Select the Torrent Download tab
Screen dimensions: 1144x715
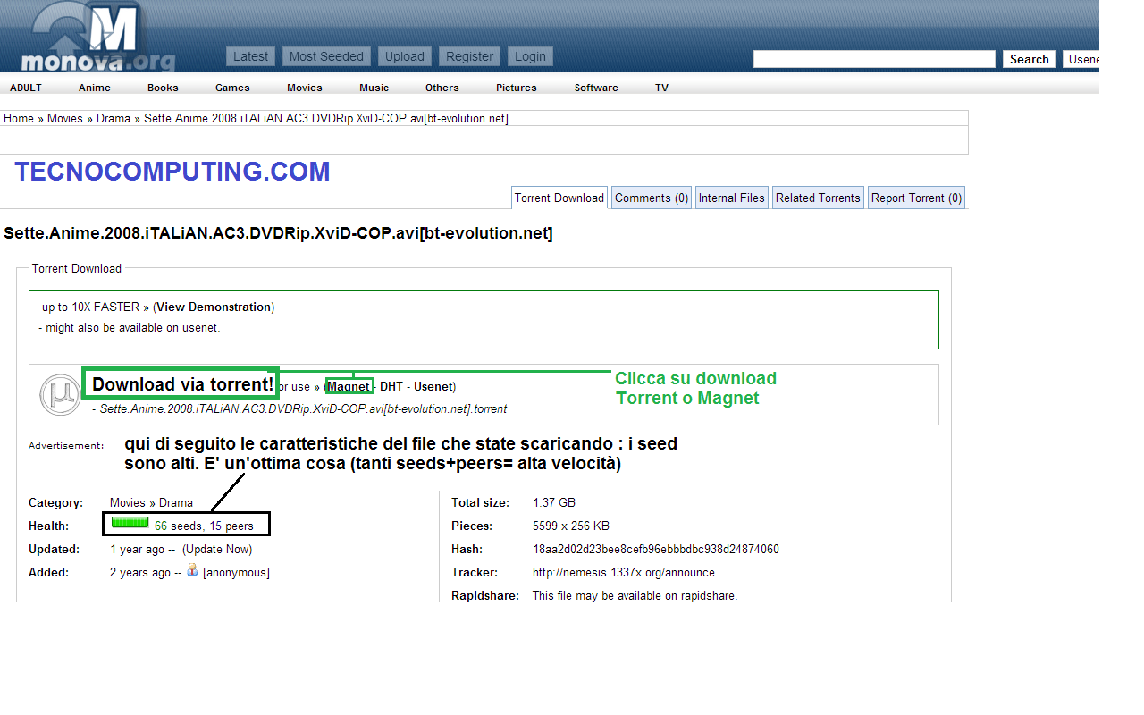click(559, 198)
